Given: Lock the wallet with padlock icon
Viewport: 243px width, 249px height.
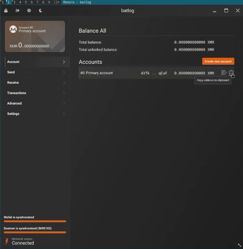Looking at the screenshot, I should click(6, 11).
